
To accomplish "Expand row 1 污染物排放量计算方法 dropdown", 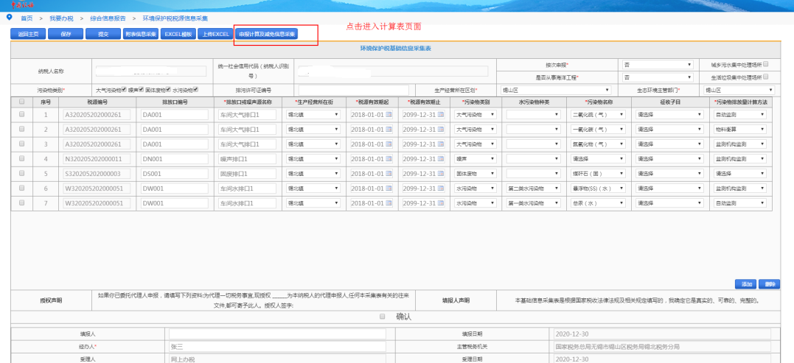I will 740,115.
